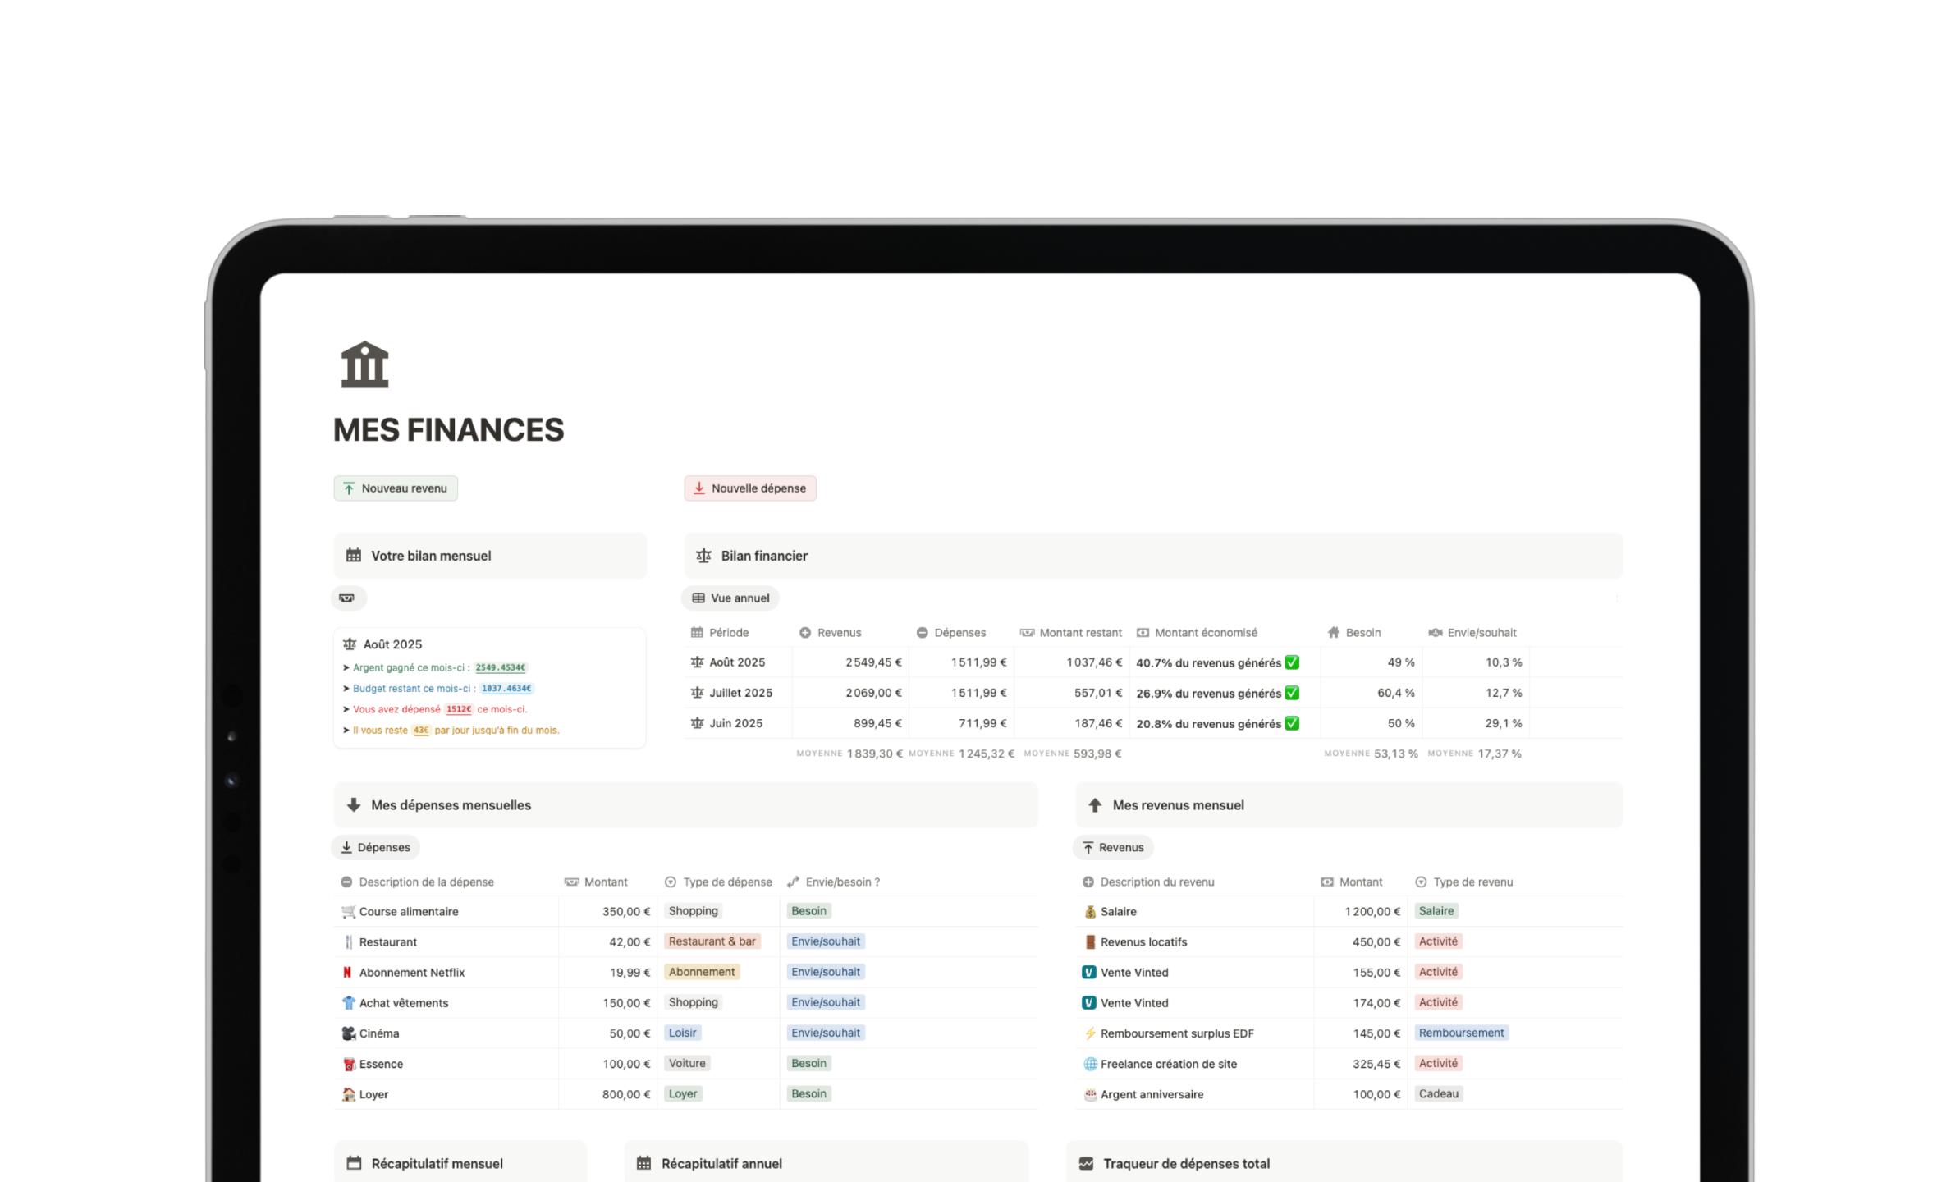The height and width of the screenshot is (1182, 1960).
Task: Click the balance scale icon beside Bilan financier
Action: tap(703, 556)
